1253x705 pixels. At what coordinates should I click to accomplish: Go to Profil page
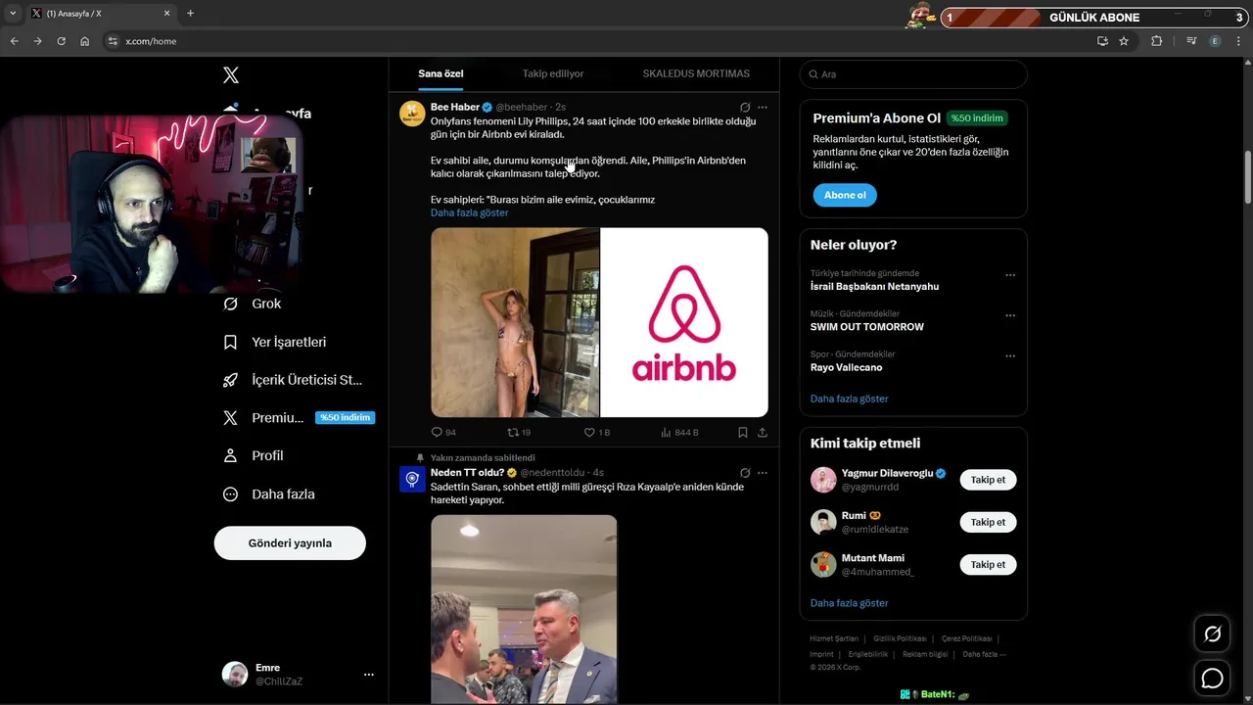(254, 455)
